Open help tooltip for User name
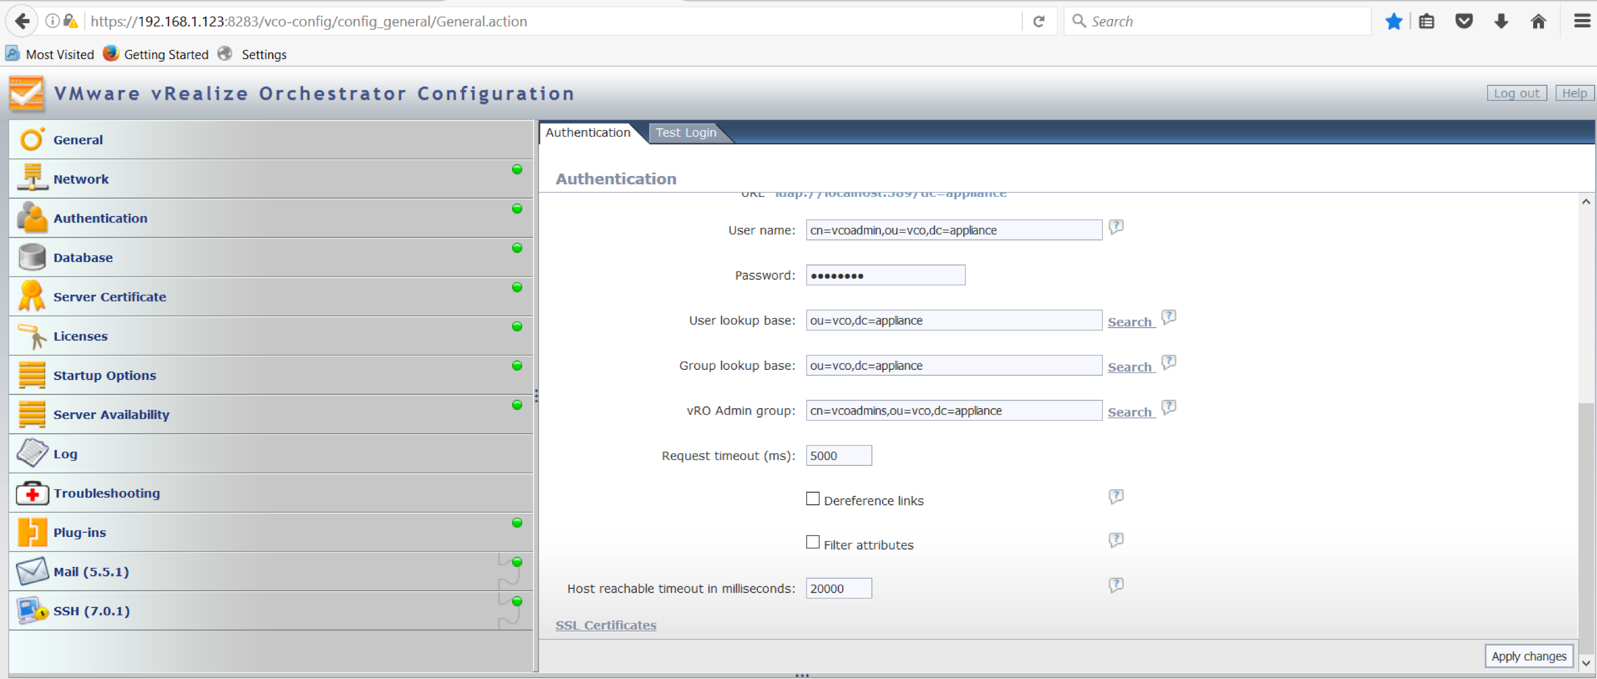 coord(1116,227)
